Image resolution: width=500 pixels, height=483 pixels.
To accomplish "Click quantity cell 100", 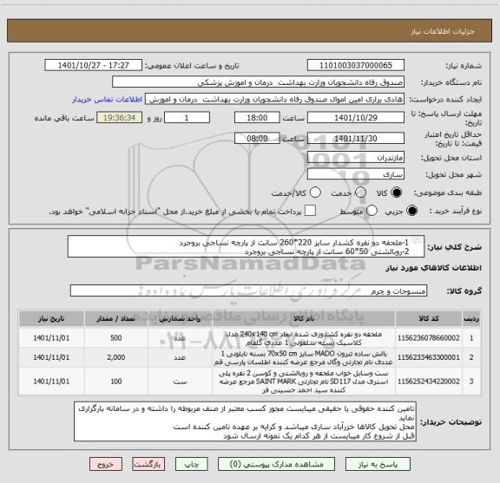I will [116, 382].
